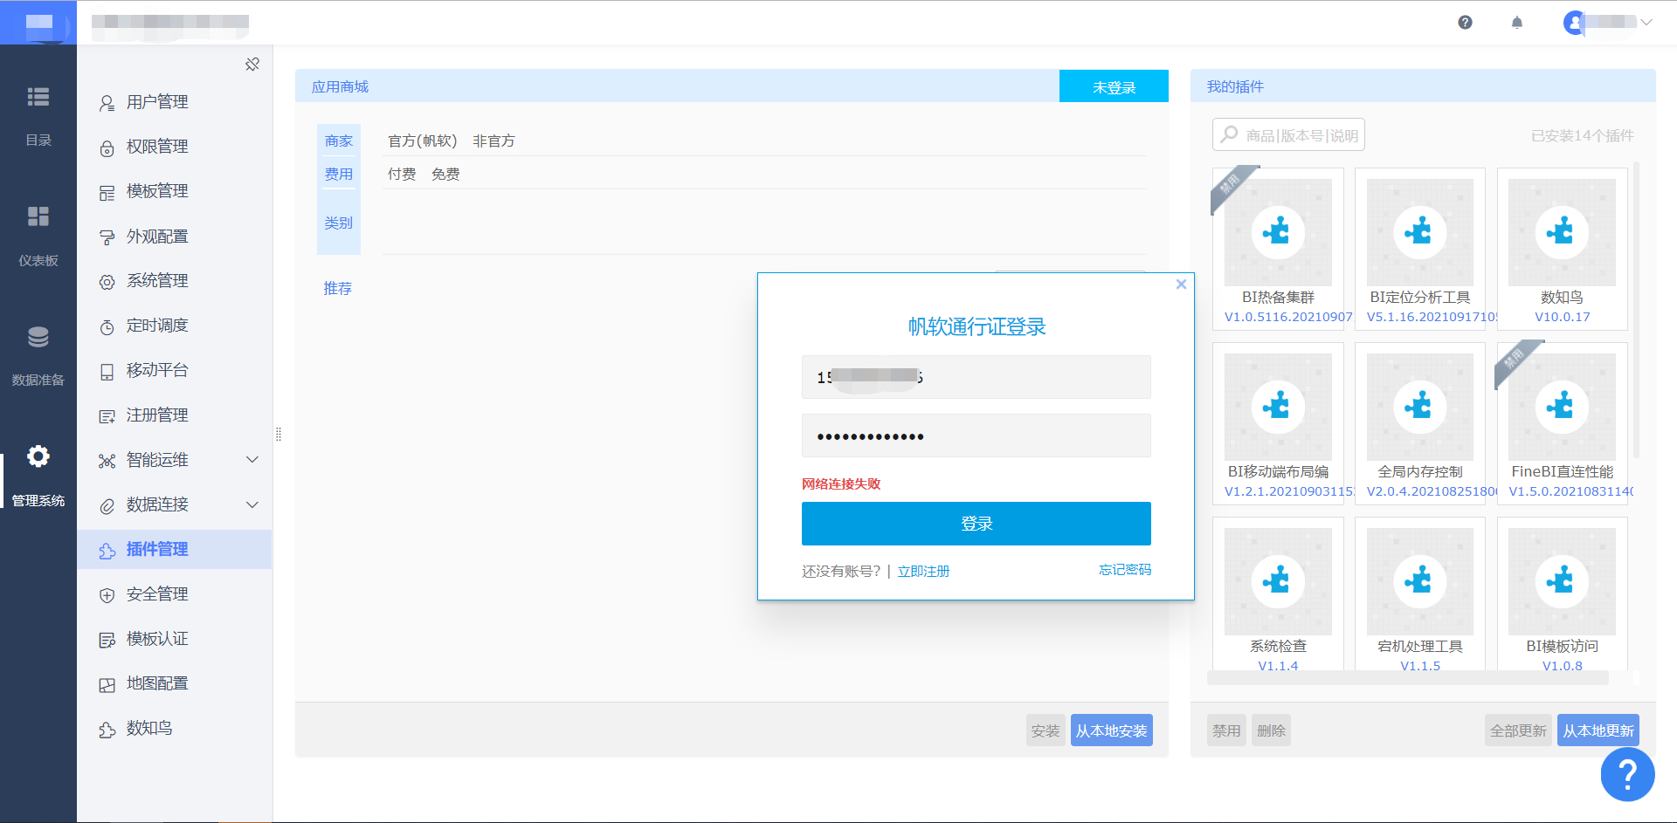Select the BI模板访问 plugin card

pyautogui.click(x=1562, y=594)
